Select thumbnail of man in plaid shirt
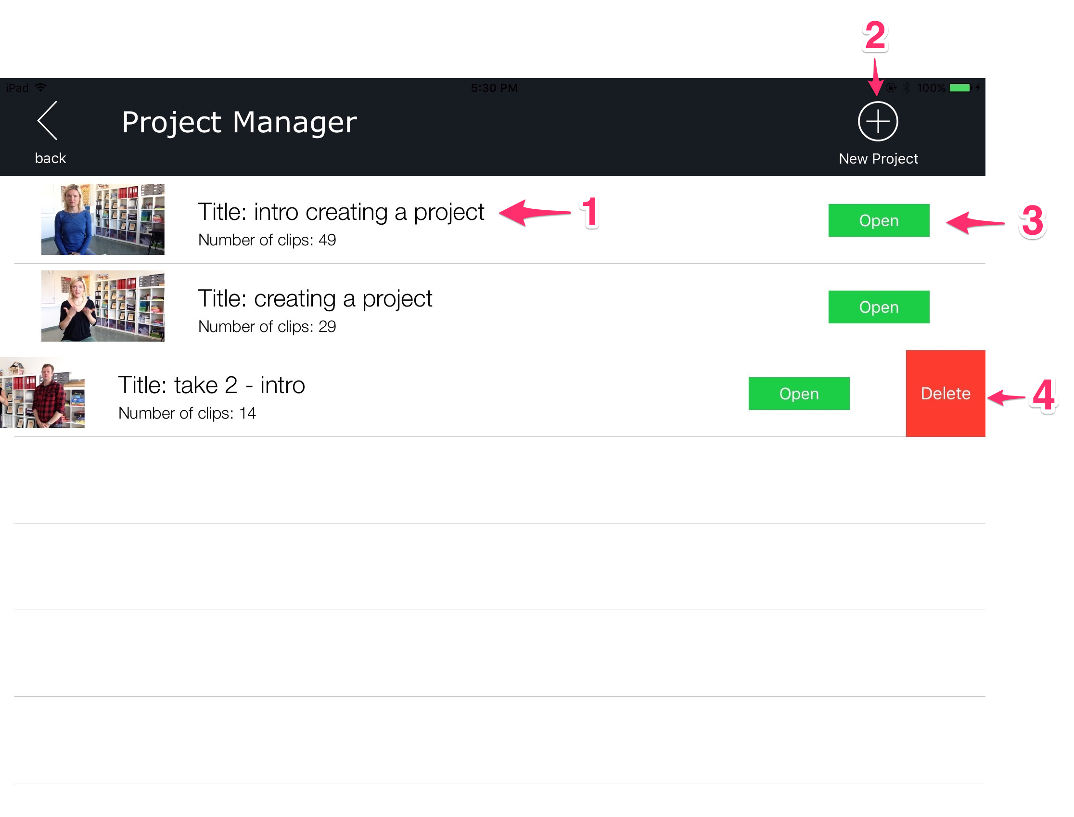The height and width of the screenshot is (817, 1074). [x=43, y=393]
